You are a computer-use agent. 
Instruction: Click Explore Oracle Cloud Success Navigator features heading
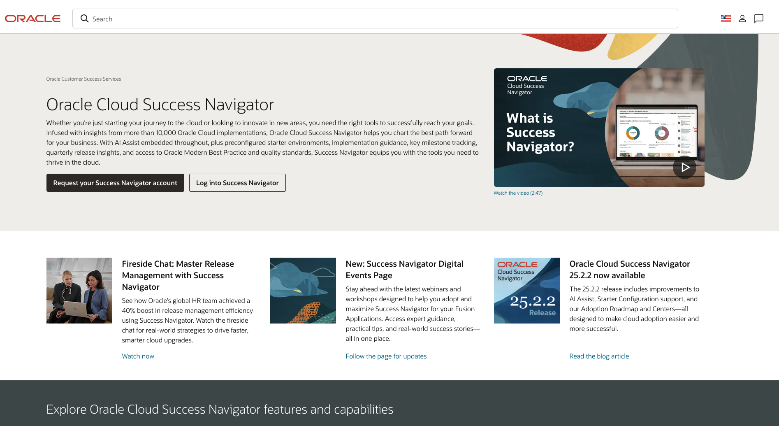[220, 410]
